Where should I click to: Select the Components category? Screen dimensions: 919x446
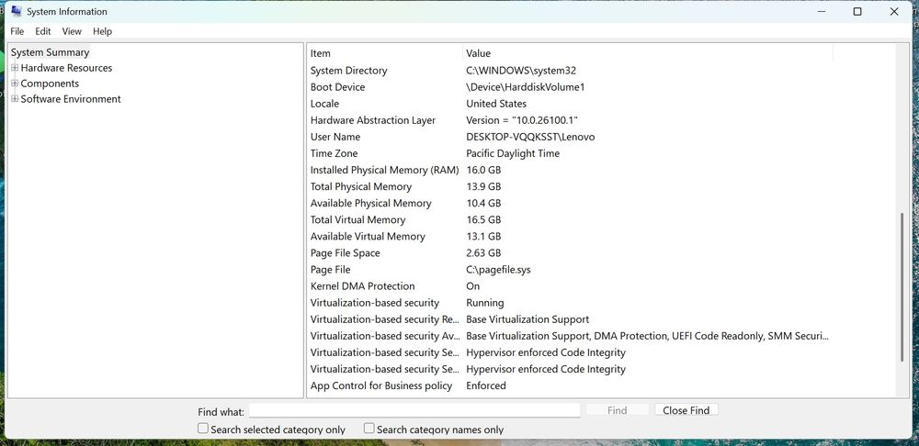pyautogui.click(x=50, y=84)
